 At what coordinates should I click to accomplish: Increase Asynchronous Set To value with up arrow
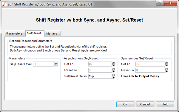(113, 63)
